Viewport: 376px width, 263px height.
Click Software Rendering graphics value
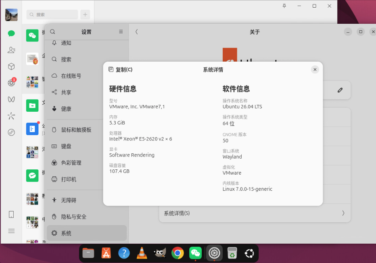click(132, 155)
